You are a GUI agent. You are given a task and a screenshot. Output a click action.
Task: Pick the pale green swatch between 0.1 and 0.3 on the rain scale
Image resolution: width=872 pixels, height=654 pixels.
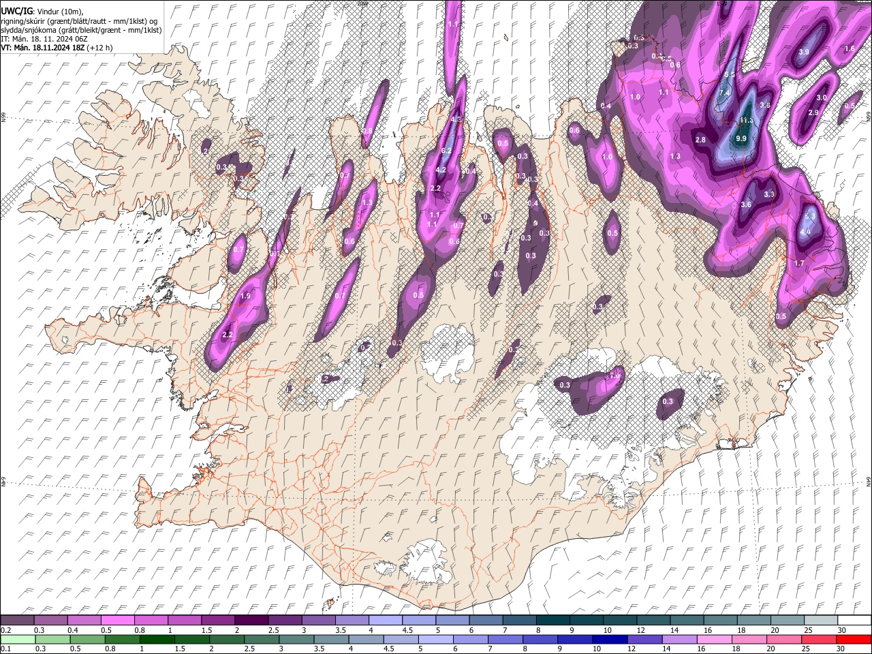point(18,639)
